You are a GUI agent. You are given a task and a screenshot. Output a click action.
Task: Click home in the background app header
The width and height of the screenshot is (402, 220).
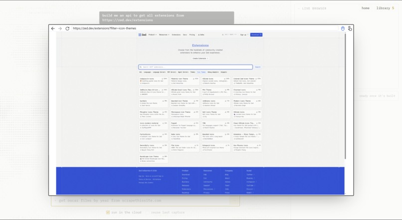click(365, 8)
